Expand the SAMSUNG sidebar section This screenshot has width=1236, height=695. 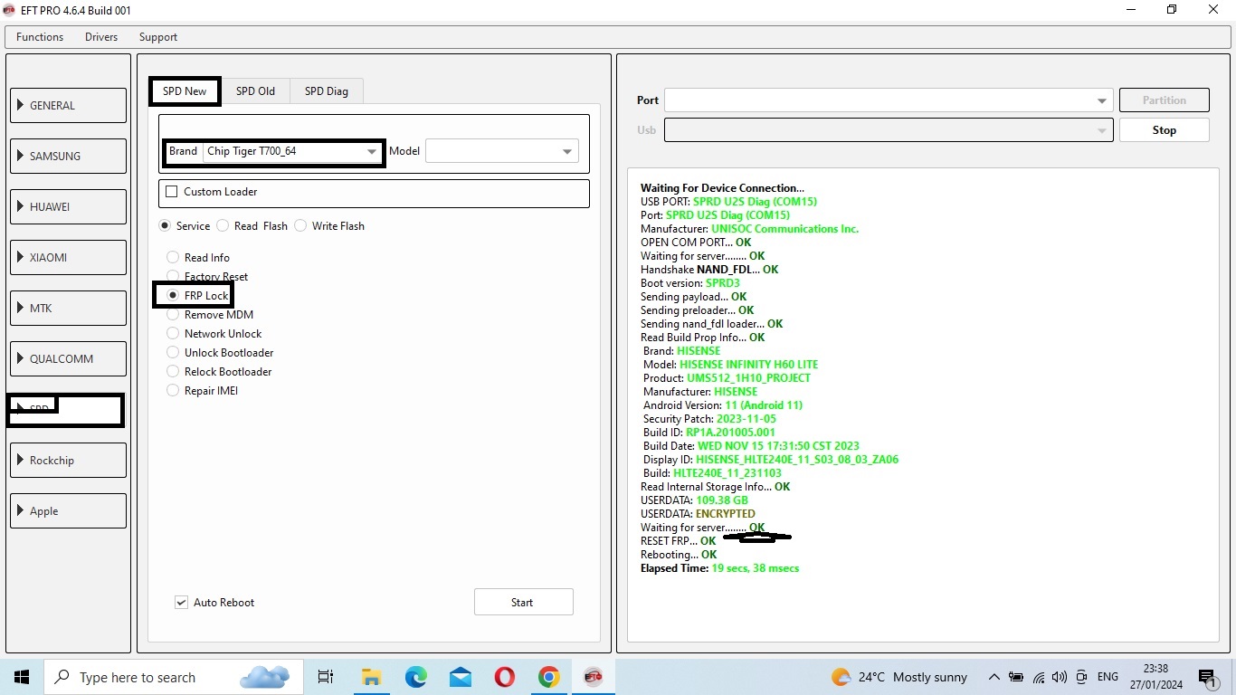click(68, 156)
